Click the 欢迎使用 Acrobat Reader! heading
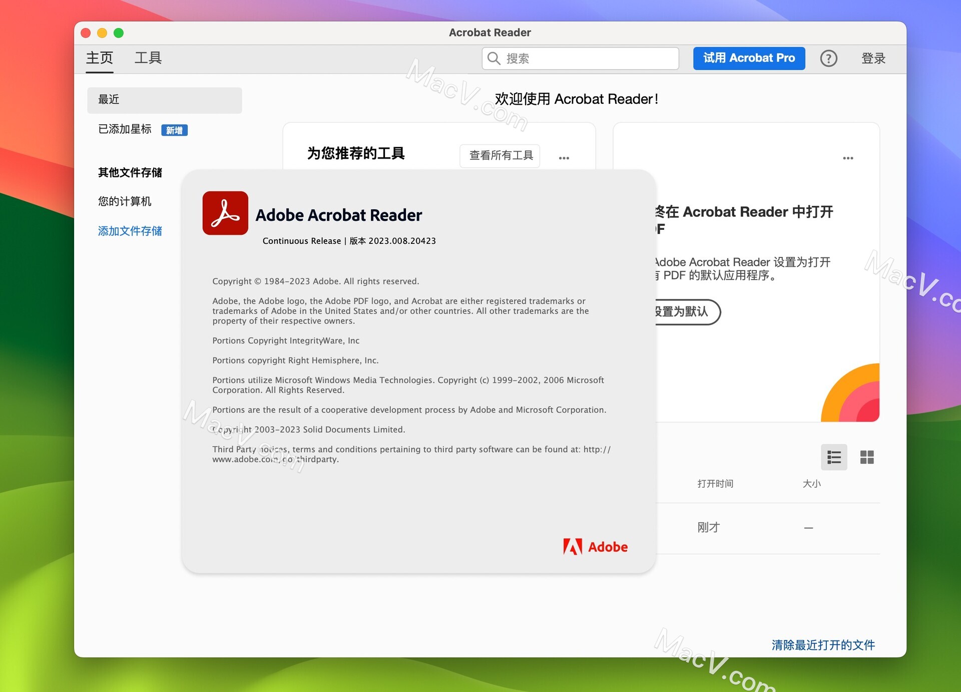 pyautogui.click(x=577, y=99)
